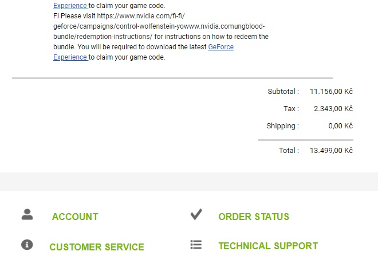Image resolution: width=378 pixels, height=271 pixels.
Task: Click the total amount 13.499,00 Kč
Action: tap(331, 150)
